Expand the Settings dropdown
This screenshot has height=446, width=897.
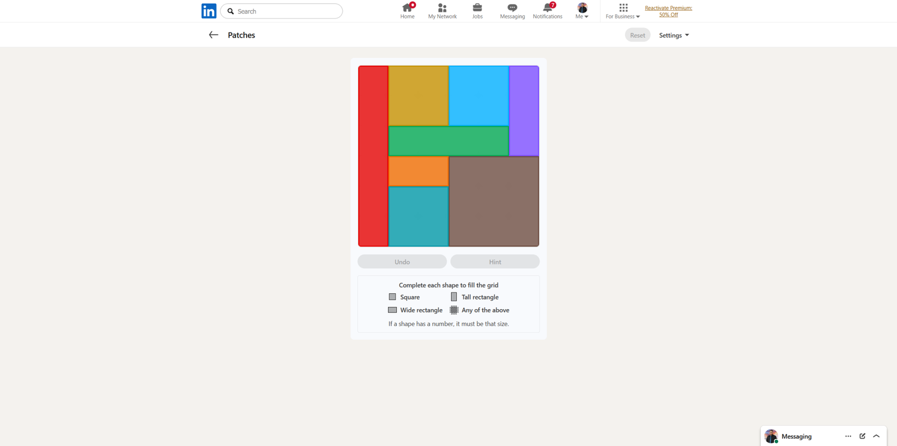(x=673, y=35)
